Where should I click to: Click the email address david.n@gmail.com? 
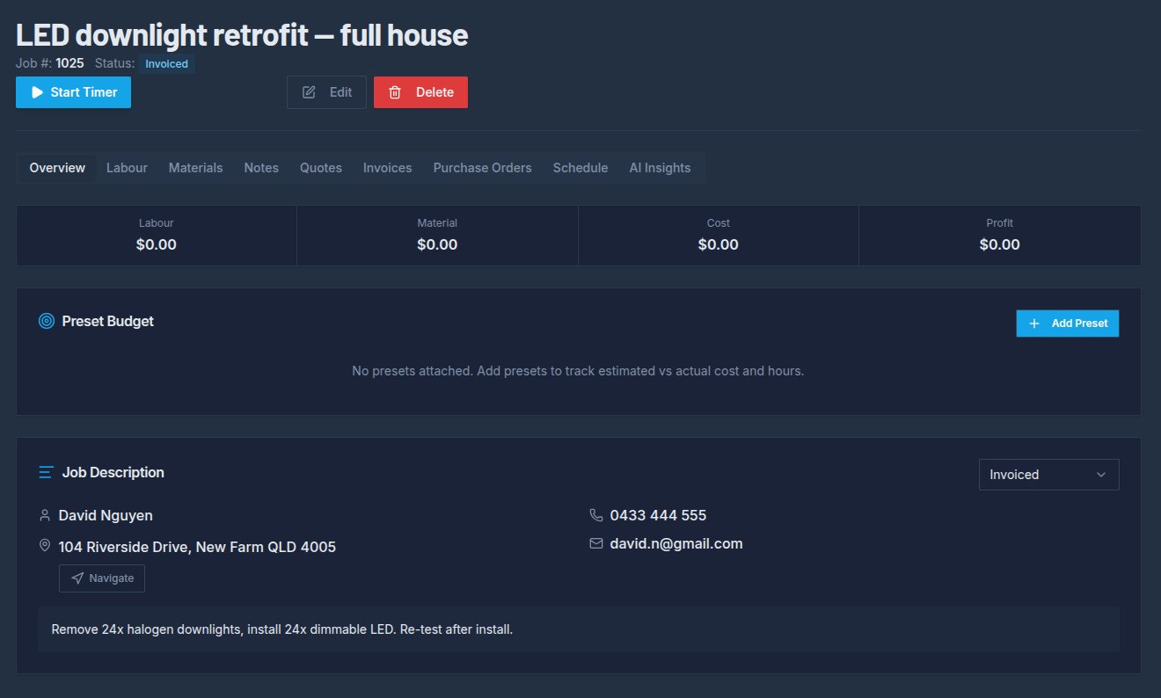click(x=676, y=543)
